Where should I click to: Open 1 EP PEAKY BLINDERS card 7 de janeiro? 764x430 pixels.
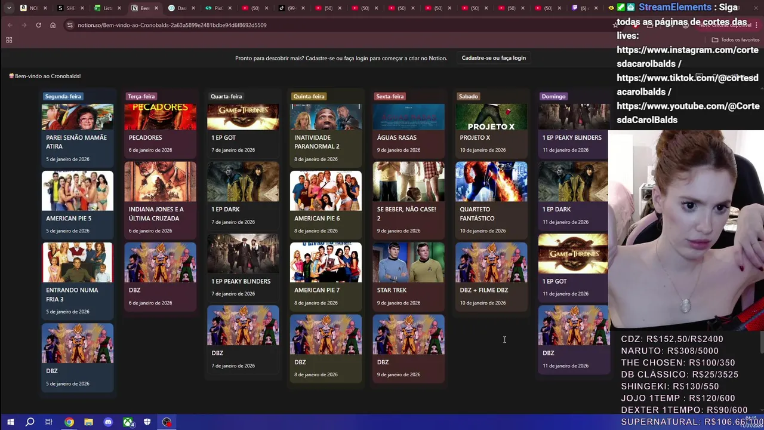pos(243,268)
